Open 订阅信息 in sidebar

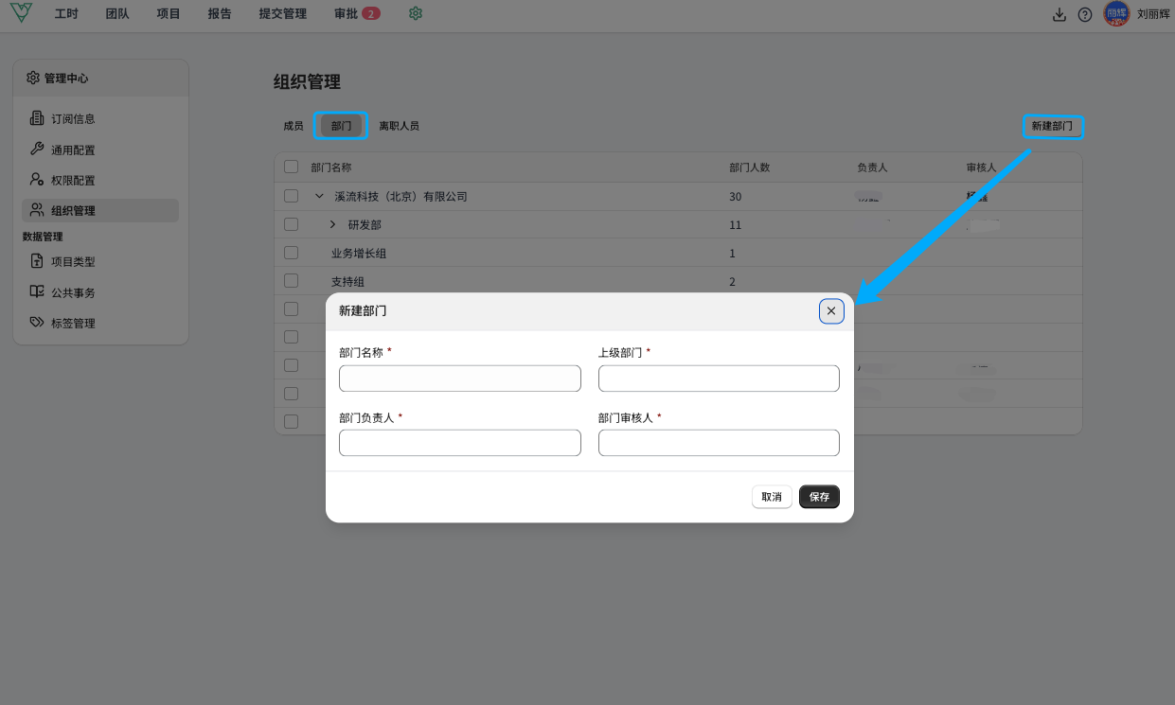pyautogui.click(x=73, y=119)
